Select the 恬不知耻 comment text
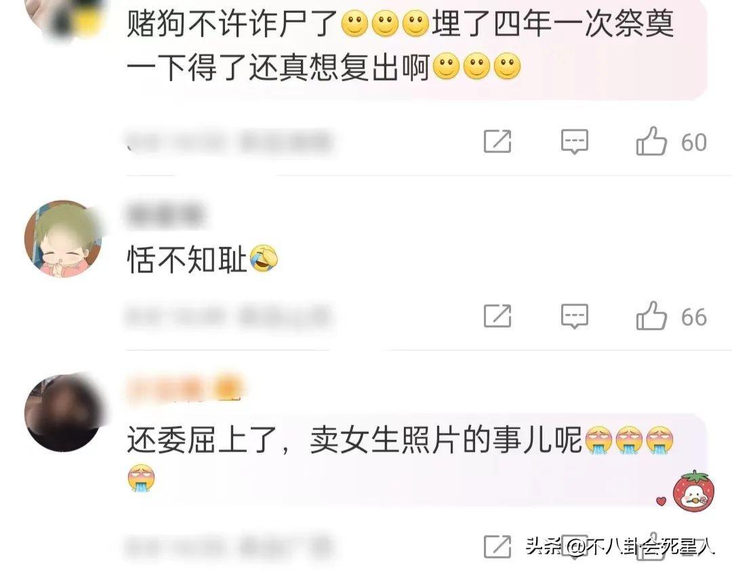This screenshot has height=572, width=732. [187, 259]
